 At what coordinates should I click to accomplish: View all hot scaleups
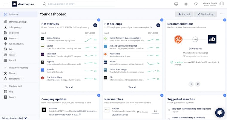point(132,87)
